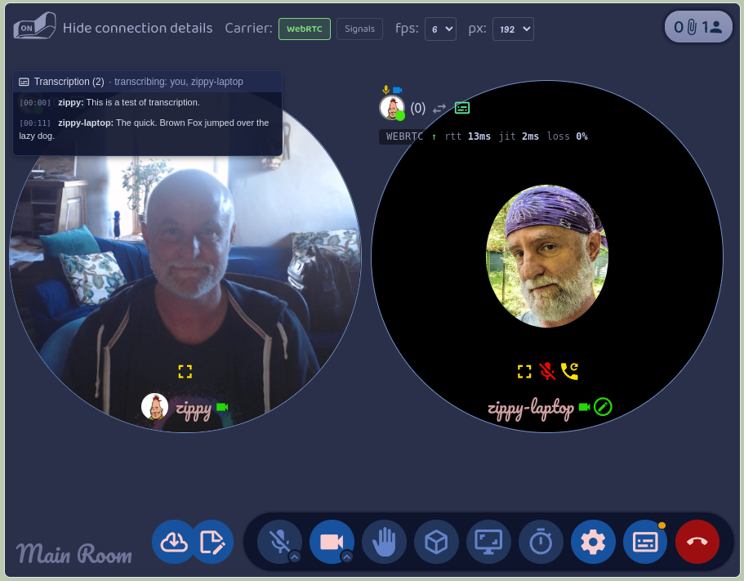
Task: Click the screen share monitor button
Action: coord(488,542)
